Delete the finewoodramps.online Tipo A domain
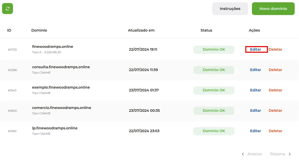Screen dimensions: 299x164 point(275,49)
